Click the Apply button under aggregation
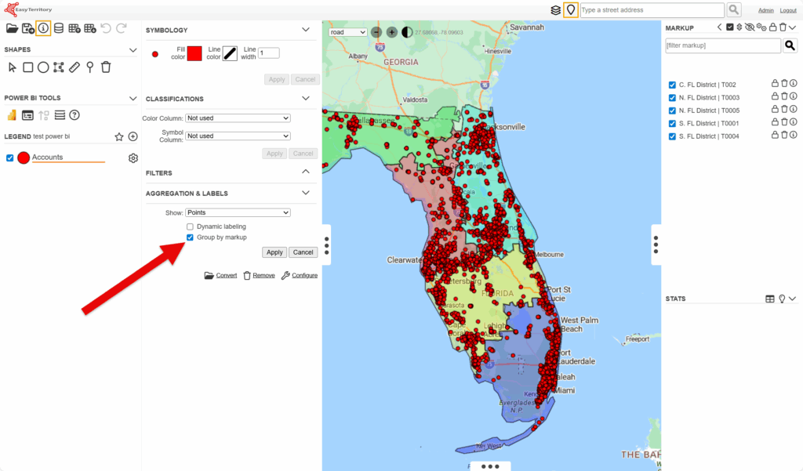Image resolution: width=803 pixels, height=471 pixels. 274,252
